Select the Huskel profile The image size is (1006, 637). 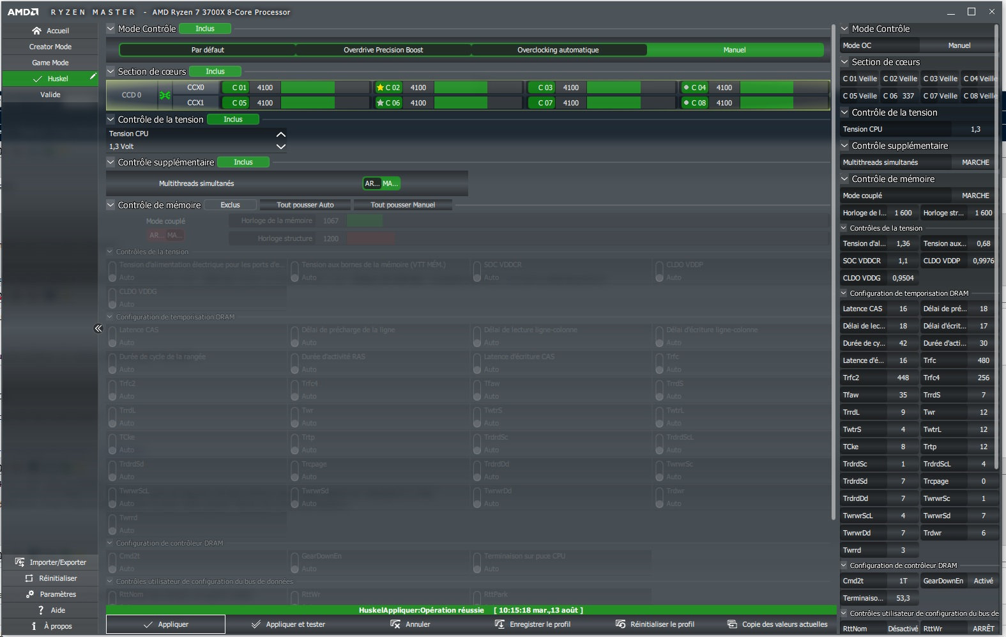pos(50,79)
